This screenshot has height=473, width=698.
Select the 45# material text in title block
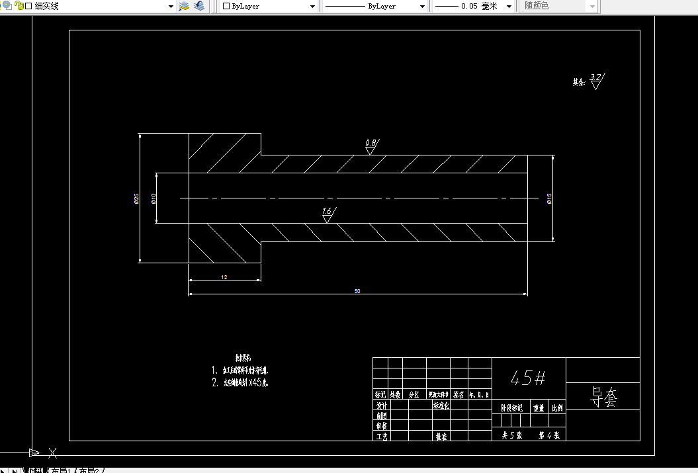528,378
